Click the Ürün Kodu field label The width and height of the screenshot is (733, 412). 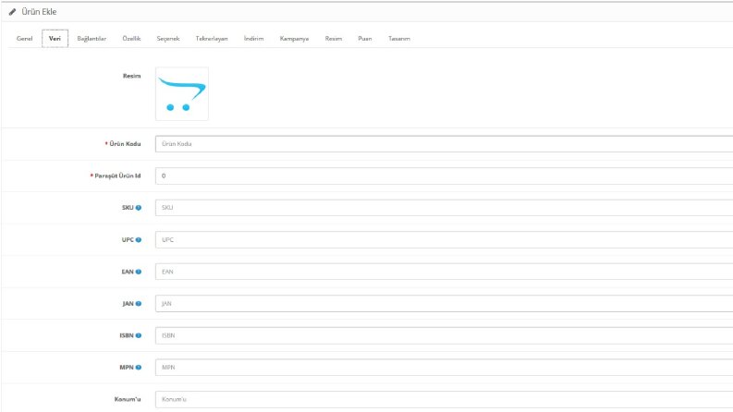pos(125,144)
